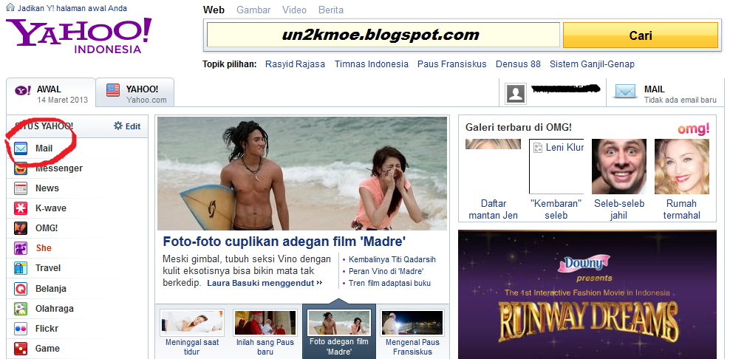Open the She purple icon

click(x=21, y=248)
